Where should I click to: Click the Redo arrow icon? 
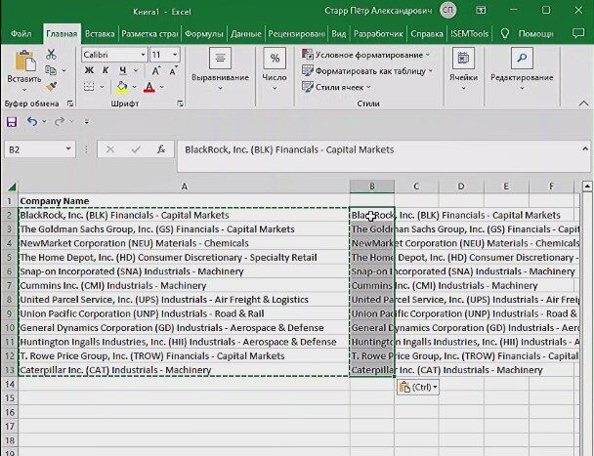pos(59,122)
